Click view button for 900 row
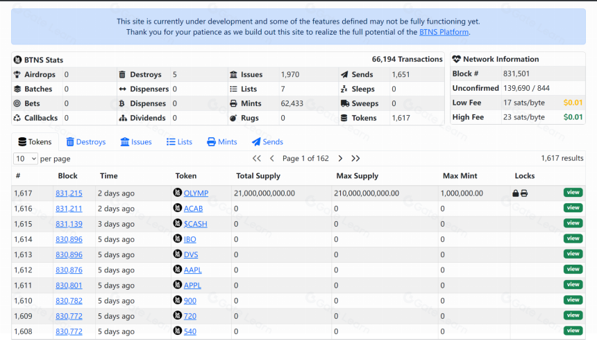The height and width of the screenshot is (348, 597). pyautogui.click(x=573, y=300)
